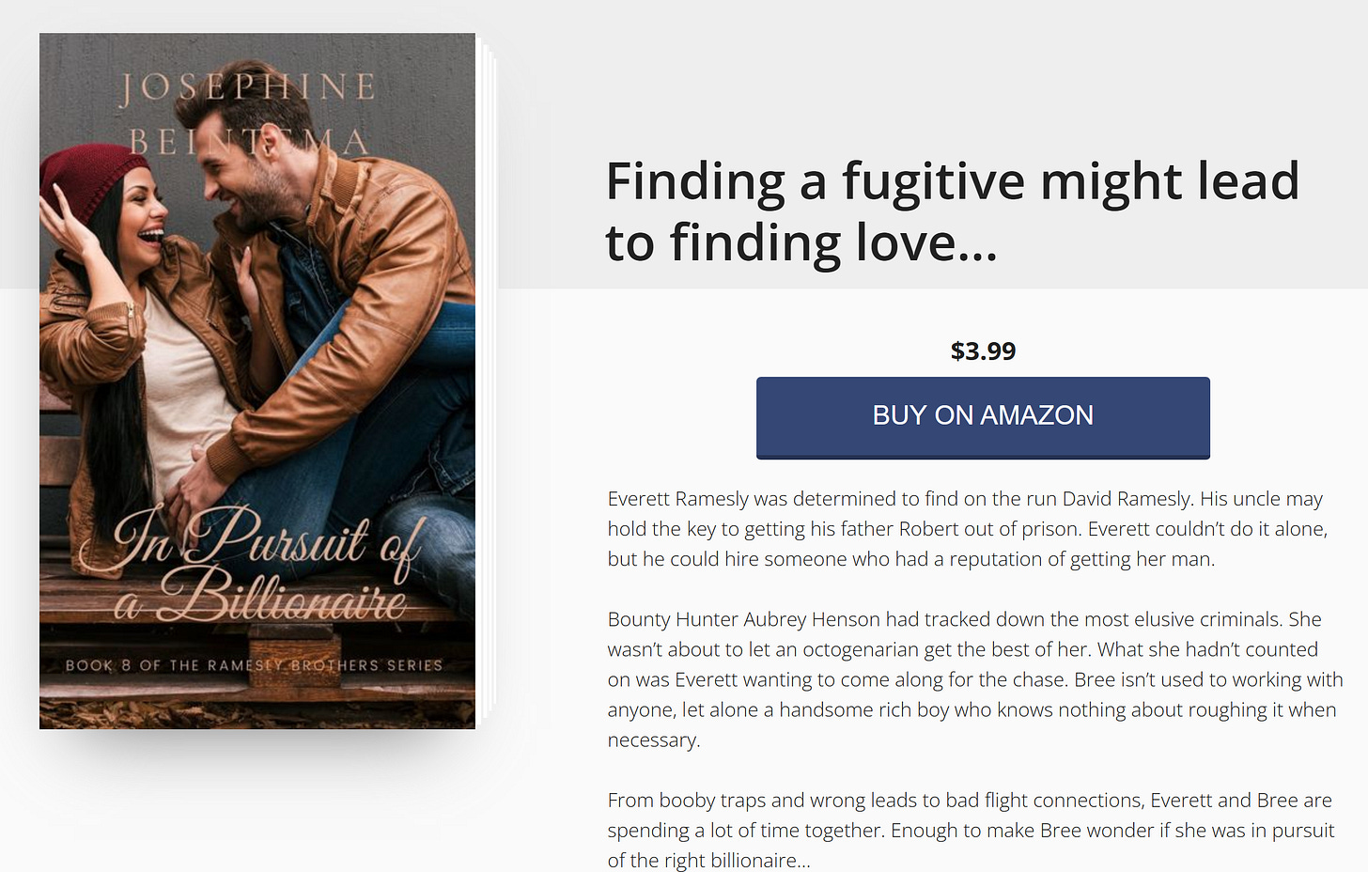Open the In Pursuit of a Billionaire cover
1368x872 pixels.
point(257,381)
